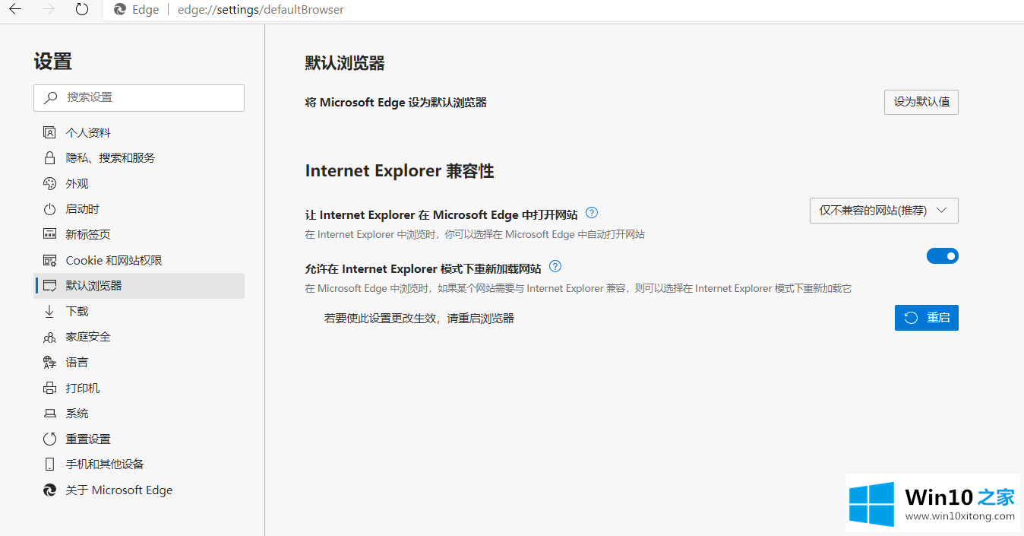Screen dimensions: 1024x536
Task: Click 若要使此设置更改生效，请重启浏览器 message
Action: pos(419,318)
